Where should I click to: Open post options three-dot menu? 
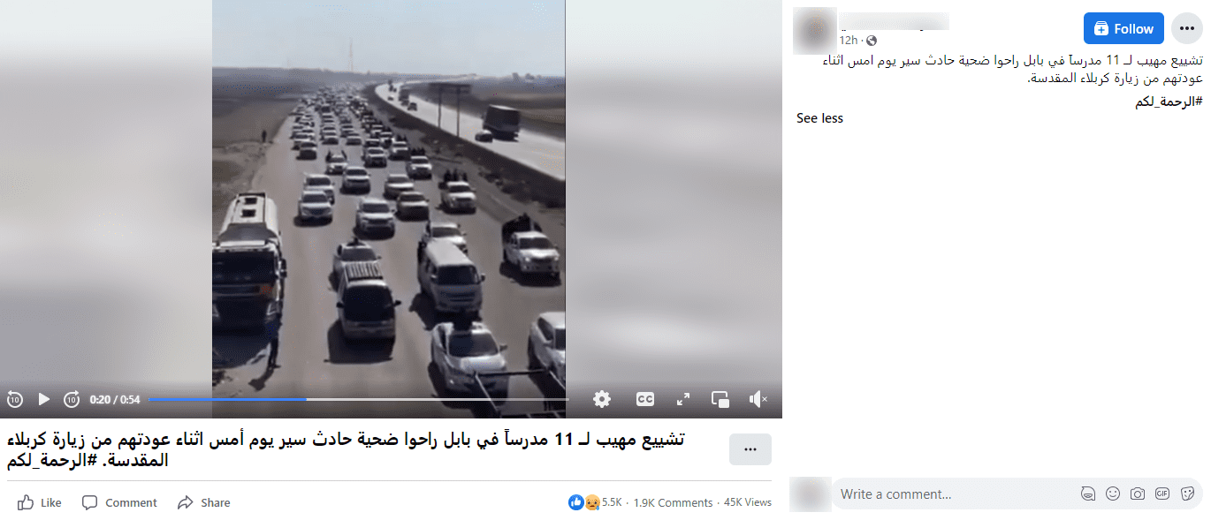[1187, 28]
